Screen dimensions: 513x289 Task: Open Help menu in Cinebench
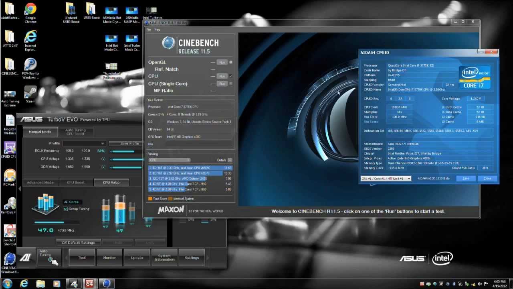click(x=158, y=30)
